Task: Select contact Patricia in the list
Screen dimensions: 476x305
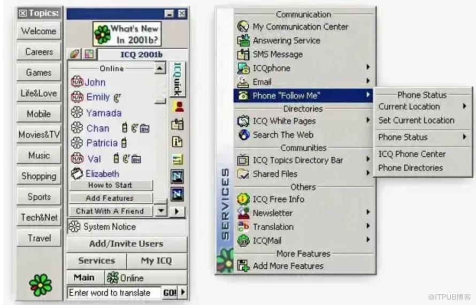Action: (102, 143)
